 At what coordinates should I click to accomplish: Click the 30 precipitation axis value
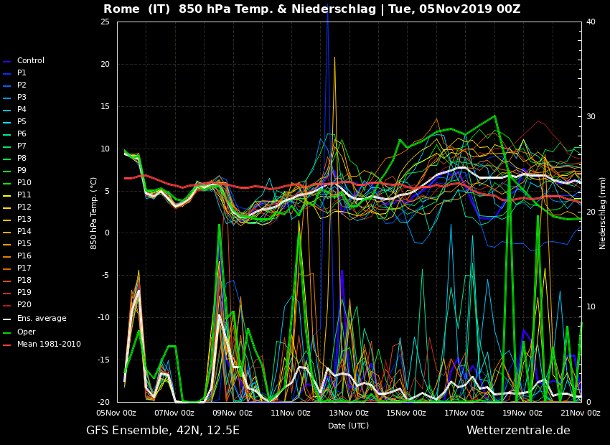591,117
